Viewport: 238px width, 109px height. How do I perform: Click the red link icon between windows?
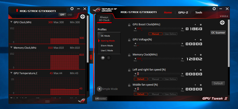[x=91, y=57]
